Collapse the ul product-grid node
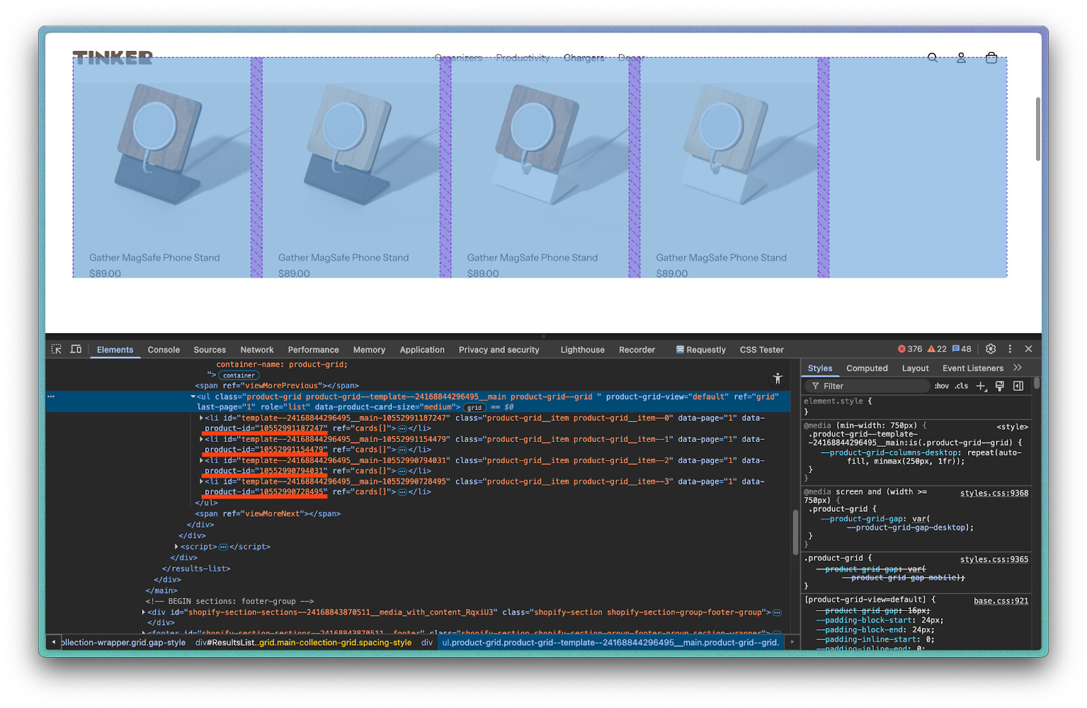The width and height of the screenshot is (1087, 708). click(193, 397)
